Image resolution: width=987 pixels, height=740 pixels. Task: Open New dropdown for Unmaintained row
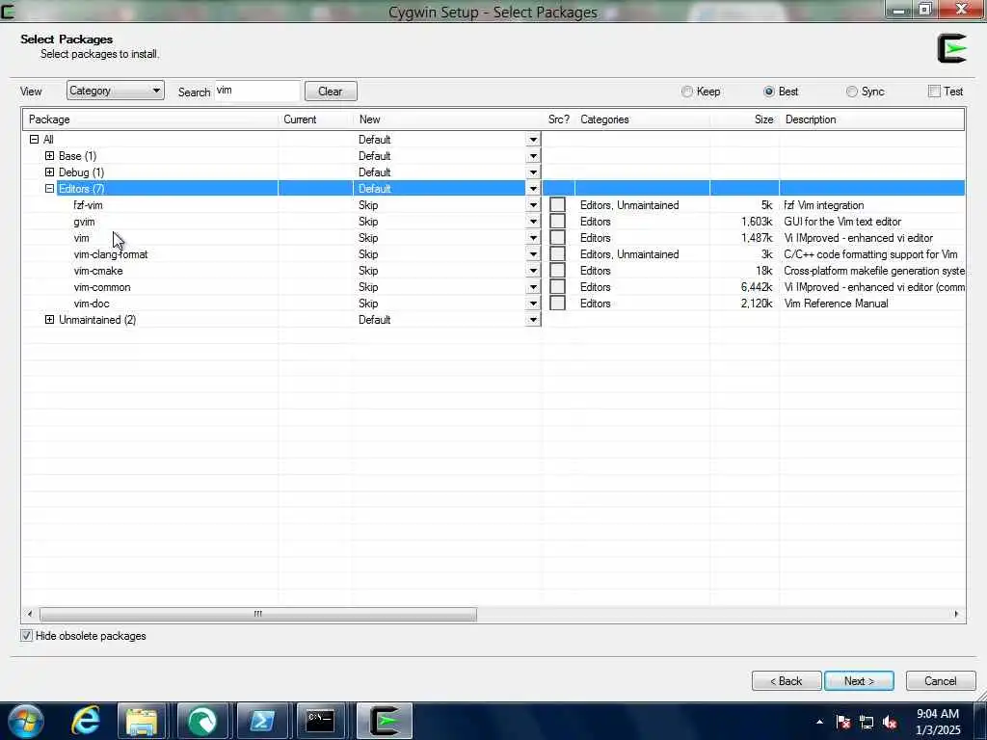point(532,320)
